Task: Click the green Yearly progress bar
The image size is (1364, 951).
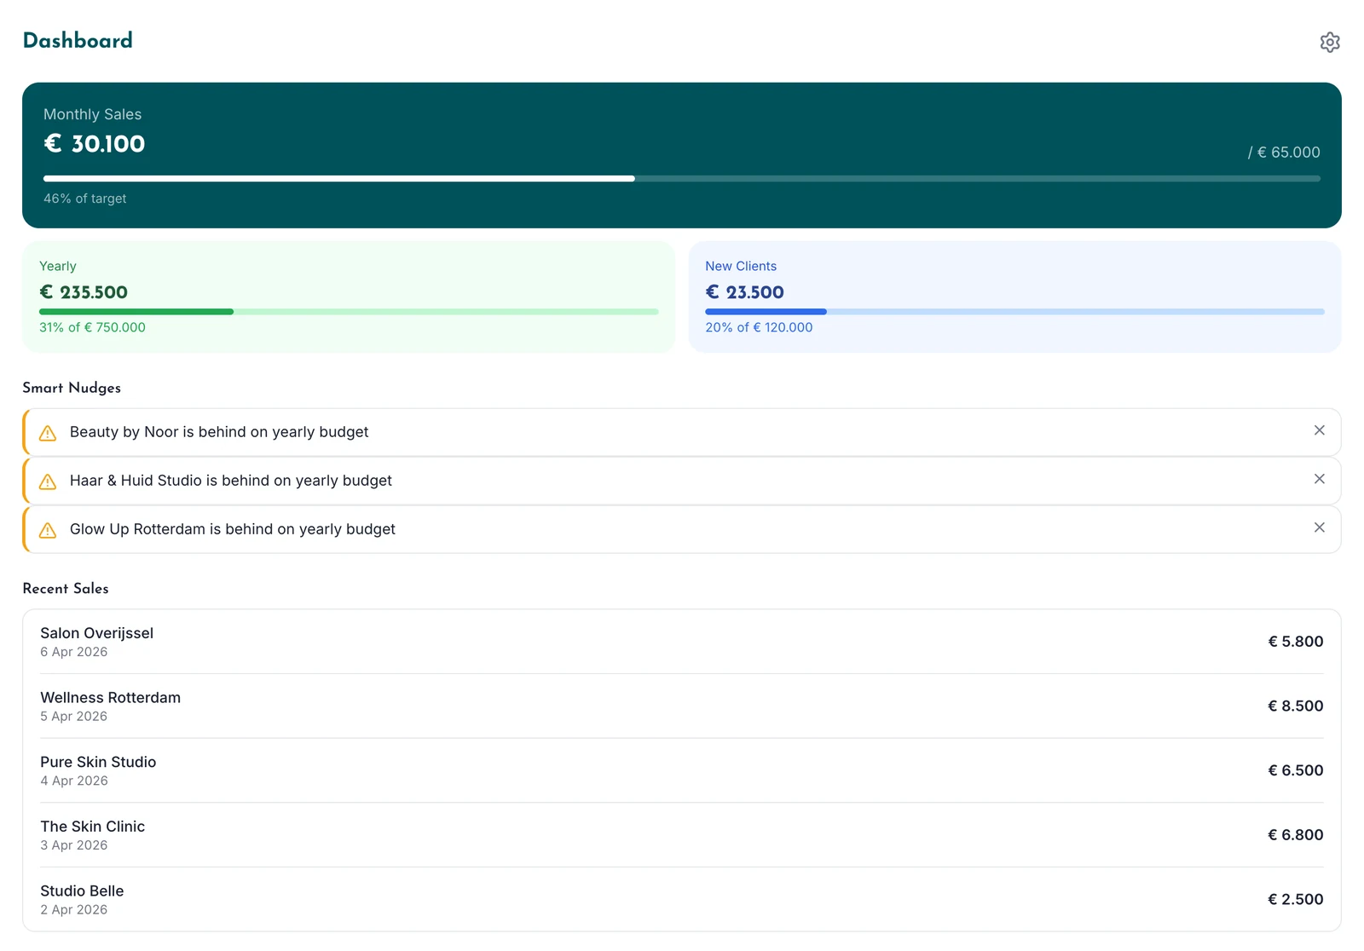Action: pos(349,312)
